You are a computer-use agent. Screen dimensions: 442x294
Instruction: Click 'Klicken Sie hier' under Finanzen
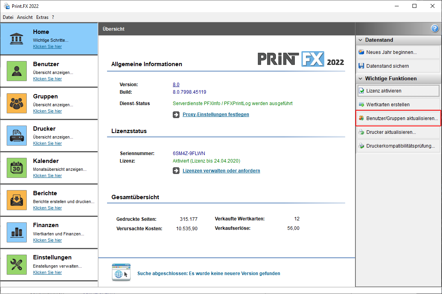[x=47, y=240]
